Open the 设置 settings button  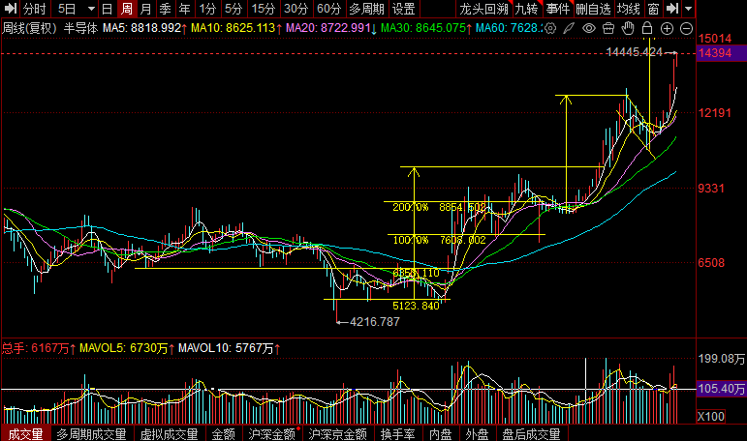click(403, 9)
